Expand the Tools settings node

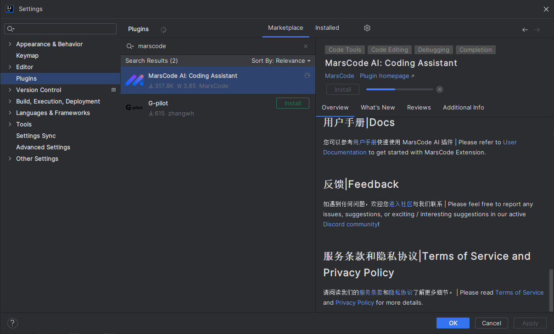coord(10,125)
